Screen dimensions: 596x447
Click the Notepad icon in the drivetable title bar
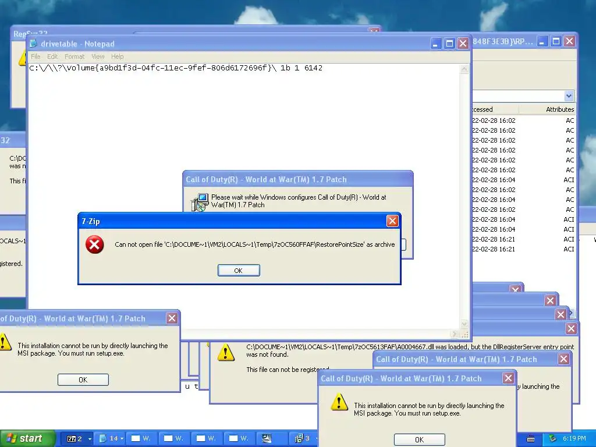pos(33,44)
